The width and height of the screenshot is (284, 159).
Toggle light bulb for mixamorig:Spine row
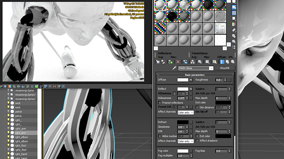[8, 90]
